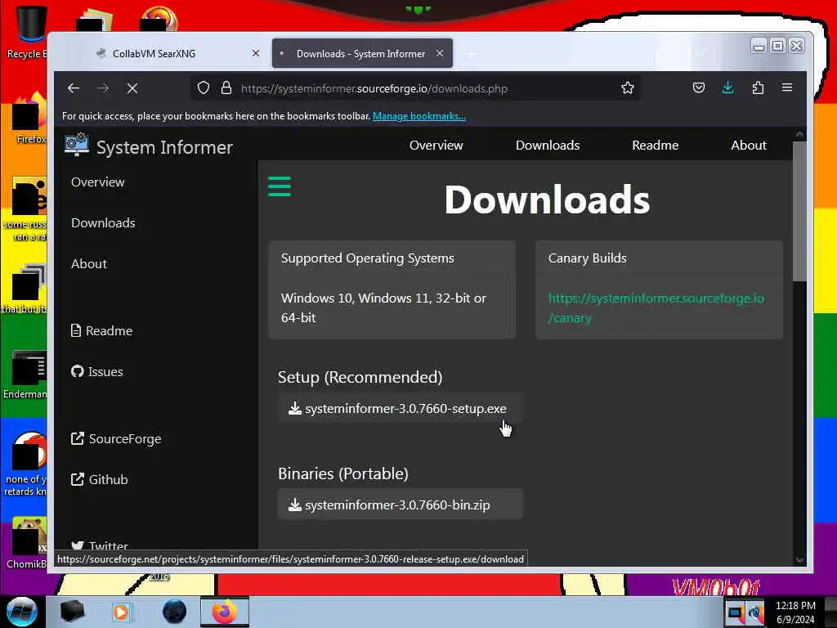Open the media player taskbar icon
Screen dimensions: 837x628
[x=123, y=612]
